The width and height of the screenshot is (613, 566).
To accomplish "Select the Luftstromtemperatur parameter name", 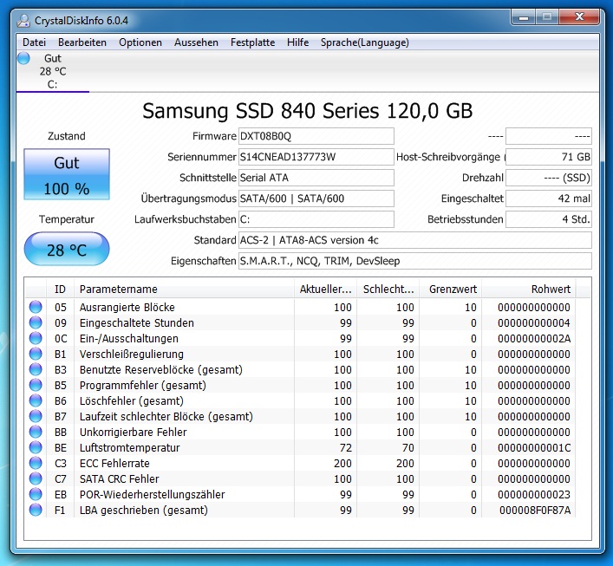I will [x=130, y=447].
